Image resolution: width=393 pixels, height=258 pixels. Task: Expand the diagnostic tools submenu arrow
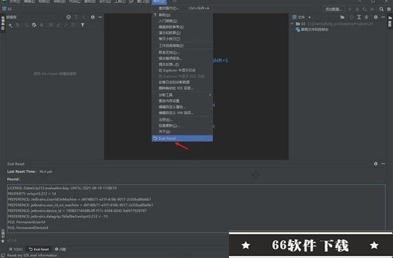pos(210,95)
